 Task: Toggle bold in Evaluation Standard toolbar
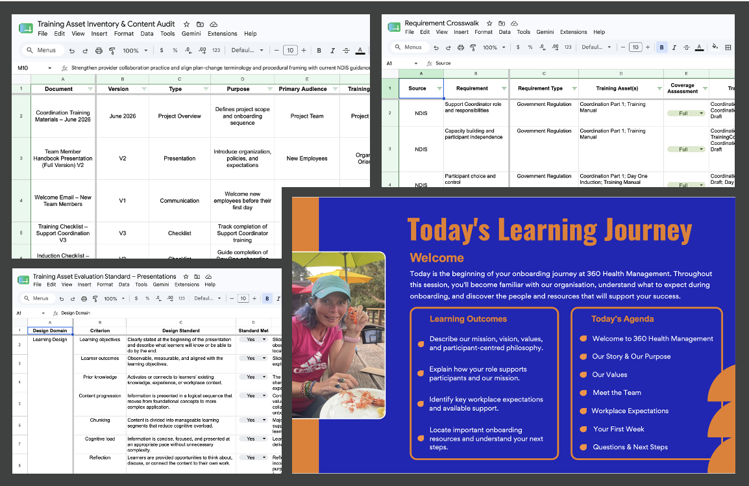tap(267, 298)
